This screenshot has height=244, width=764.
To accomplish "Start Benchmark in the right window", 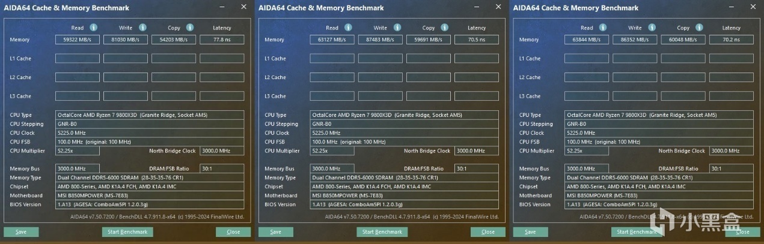I will pos(637,231).
